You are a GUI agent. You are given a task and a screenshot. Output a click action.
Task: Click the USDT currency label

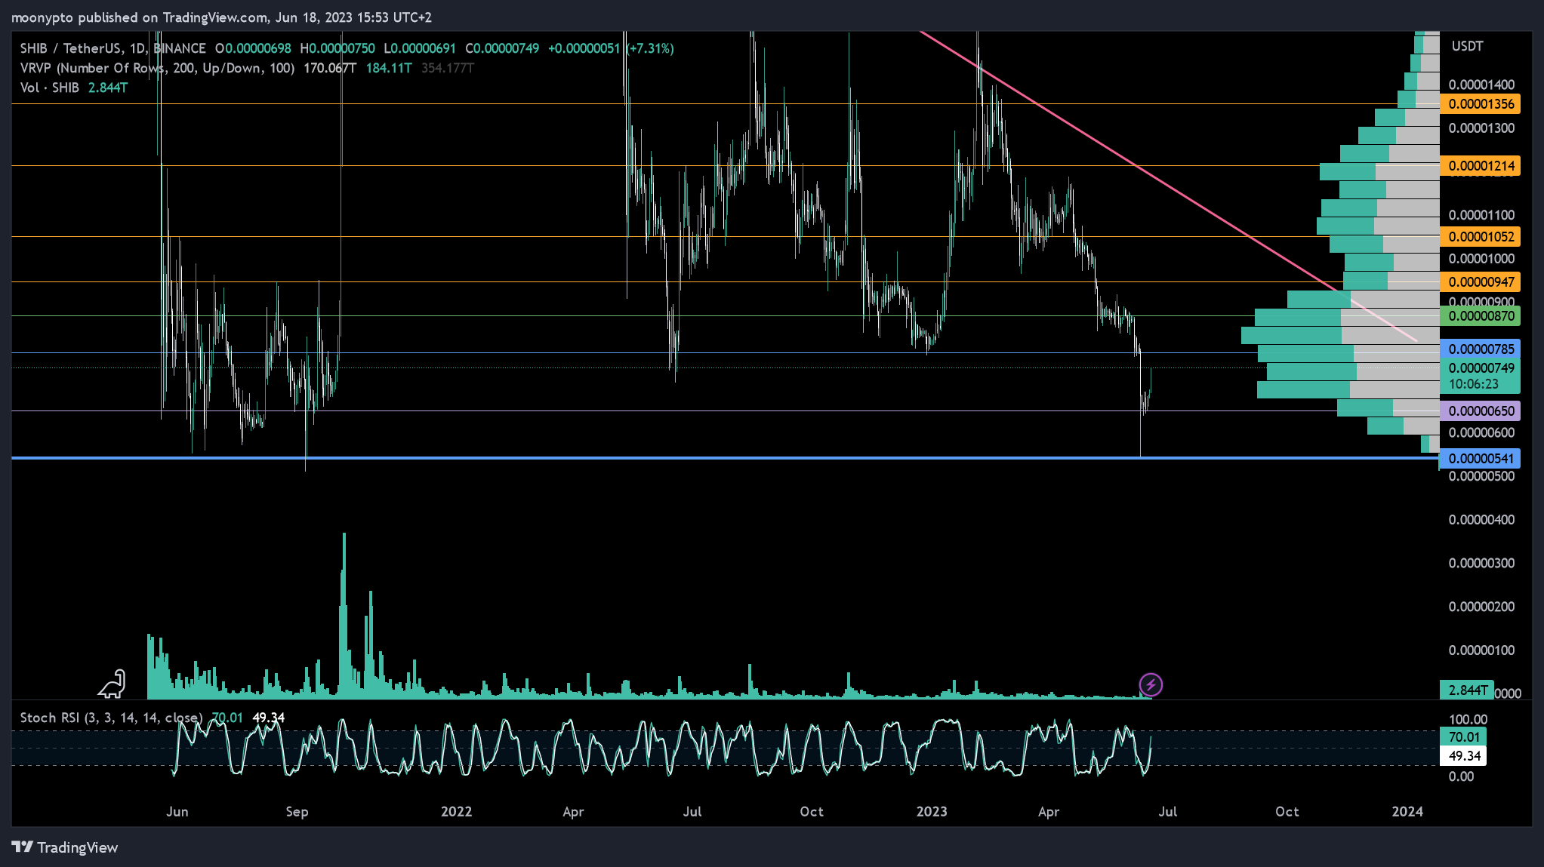click(1467, 47)
